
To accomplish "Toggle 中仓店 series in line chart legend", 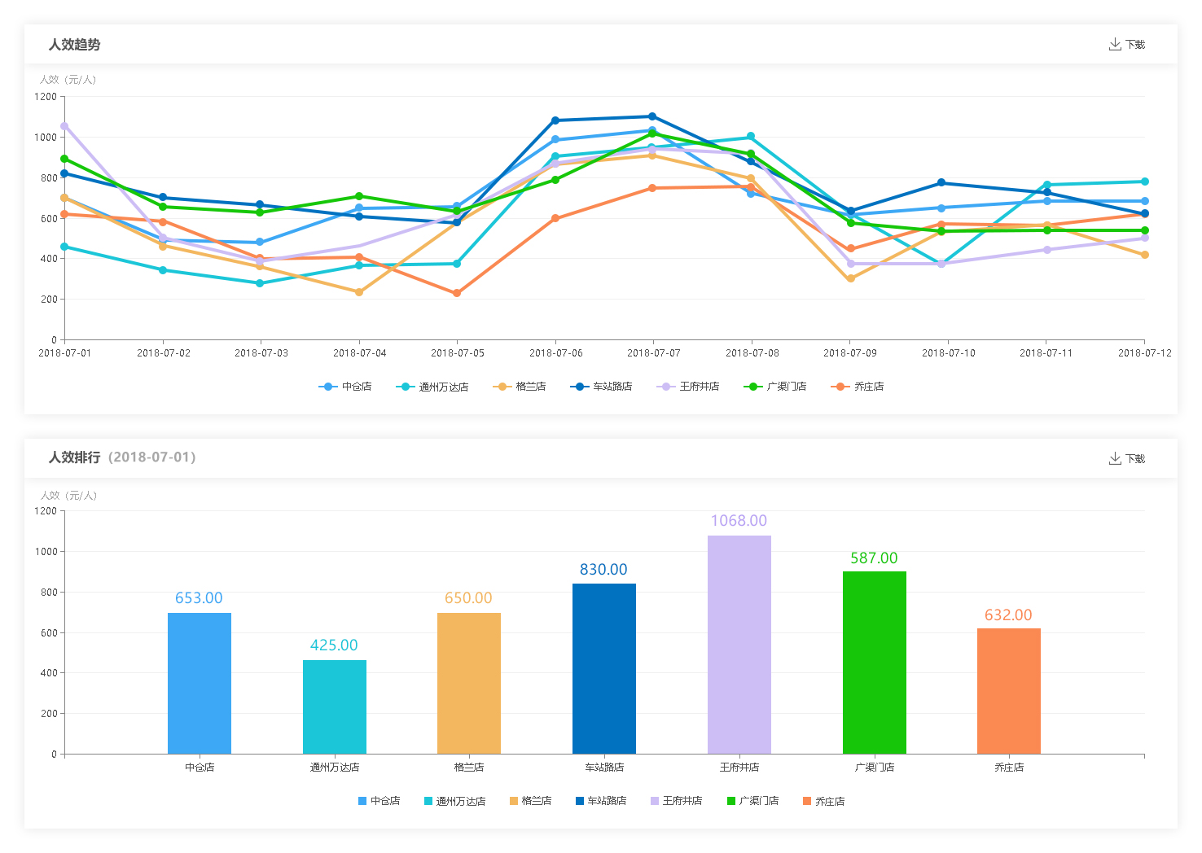I will point(345,387).
